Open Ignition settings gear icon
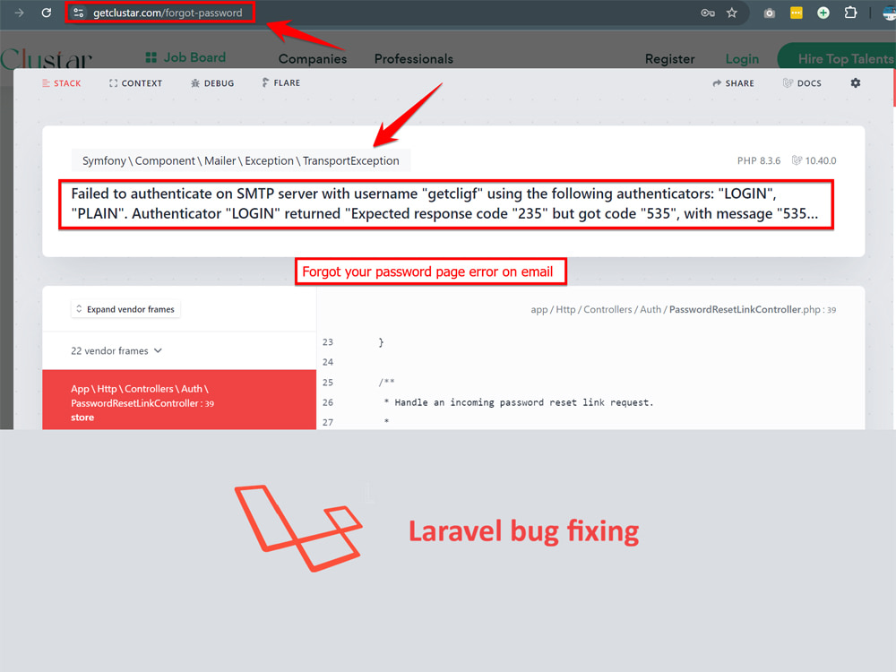 click(856, 82)
